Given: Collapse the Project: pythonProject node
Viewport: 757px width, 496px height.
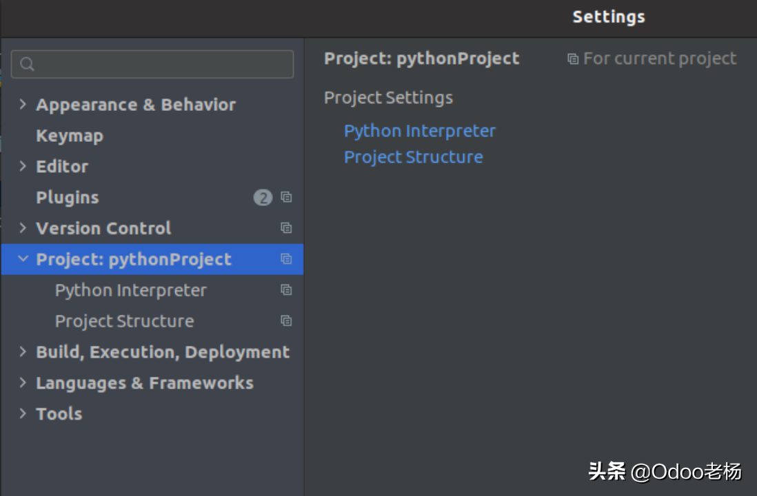Looking at the screenshot, I should [x=23, y=258].
